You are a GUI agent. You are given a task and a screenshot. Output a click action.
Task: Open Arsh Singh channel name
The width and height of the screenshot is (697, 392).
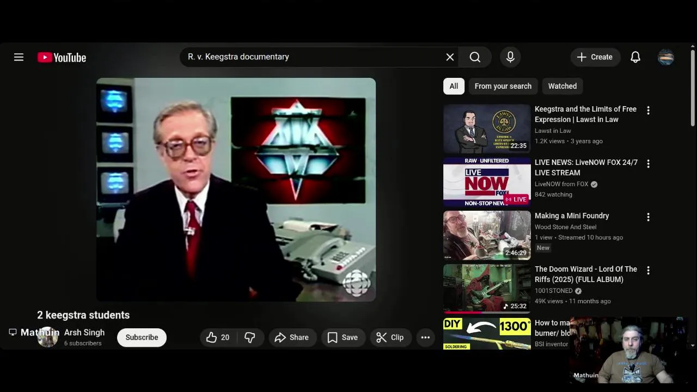click(x=84, y=333)
